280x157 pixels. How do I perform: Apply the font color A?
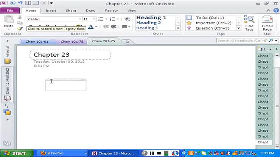tap(91, 27)
